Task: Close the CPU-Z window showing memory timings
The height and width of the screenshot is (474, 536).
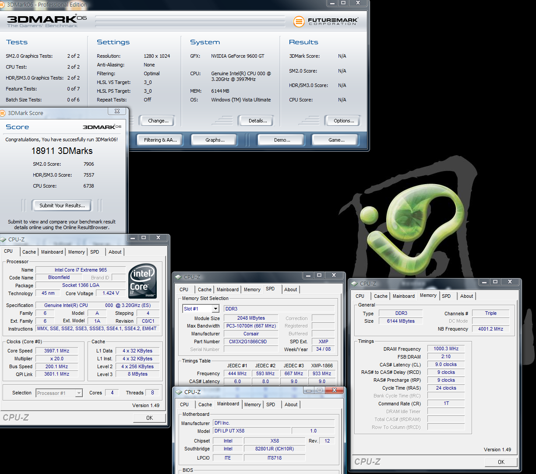Action: point(509,282)
